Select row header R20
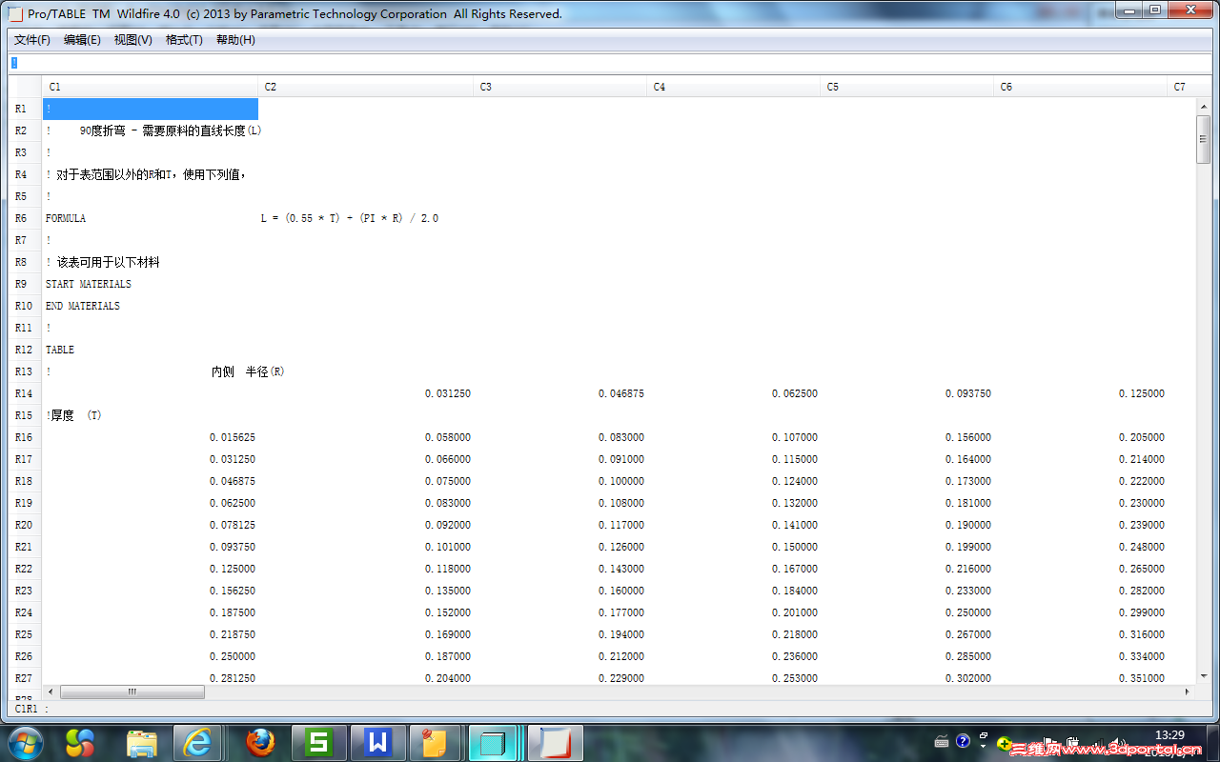This screenshot has width=1220, height=762. [x=24, y=525]
